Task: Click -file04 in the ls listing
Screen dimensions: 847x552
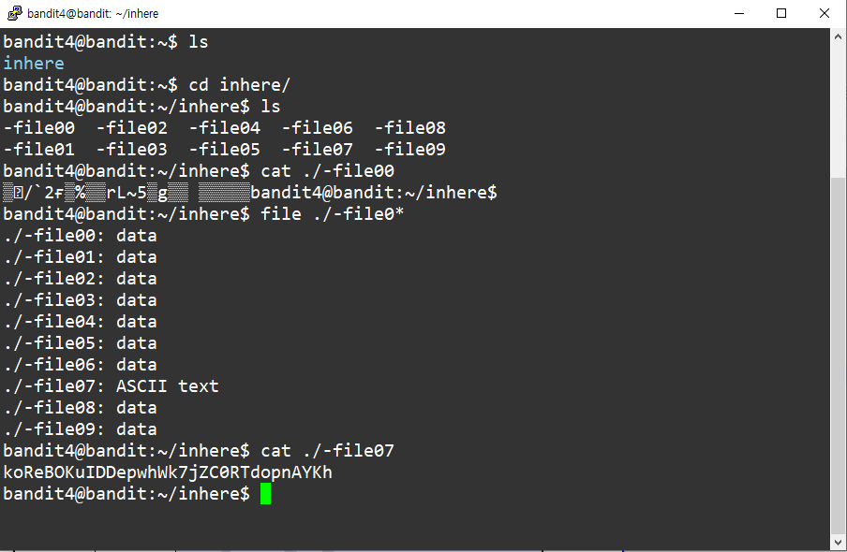Action: coord(225,128)
